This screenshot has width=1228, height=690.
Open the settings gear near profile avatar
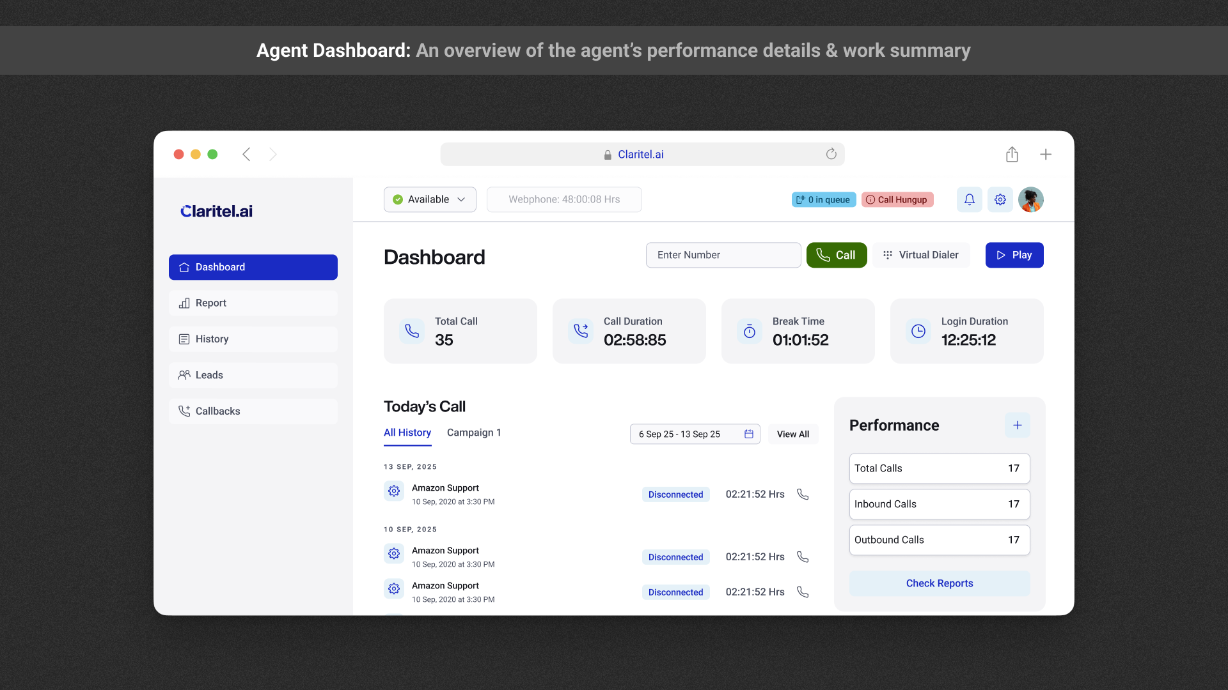click(x=1000, y=199)
